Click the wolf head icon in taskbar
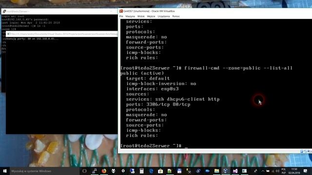This screenshot has width=312, height=175. 114,171
